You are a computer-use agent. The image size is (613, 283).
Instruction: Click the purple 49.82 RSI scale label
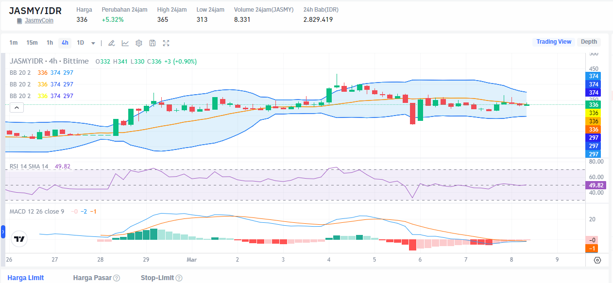coord(596,185)
